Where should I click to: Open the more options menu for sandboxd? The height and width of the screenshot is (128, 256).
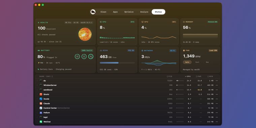click(217, 90)
